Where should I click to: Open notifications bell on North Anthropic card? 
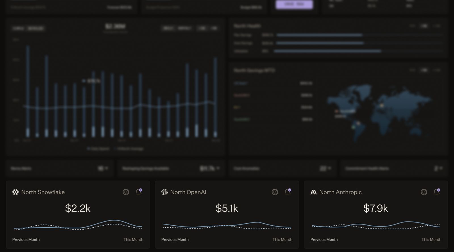437,192
